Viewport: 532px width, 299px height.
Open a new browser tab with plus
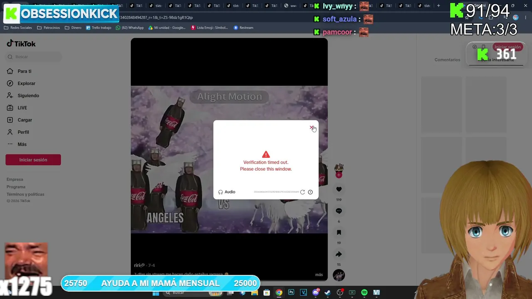(438, 6)
